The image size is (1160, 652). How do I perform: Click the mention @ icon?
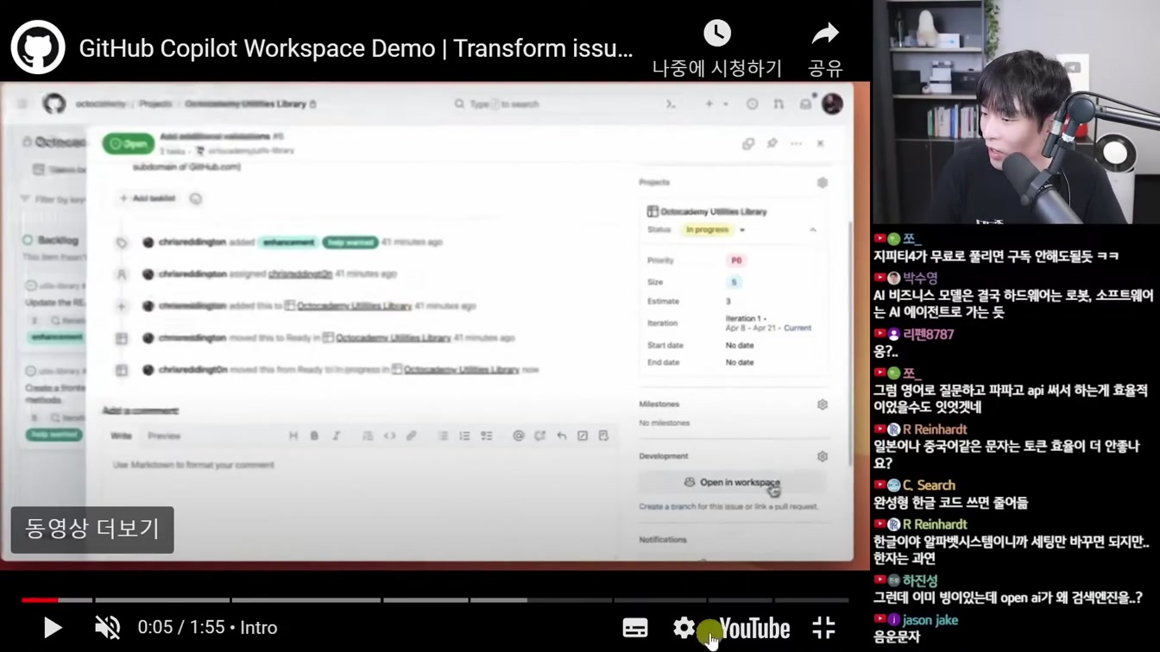pos(518,436)
